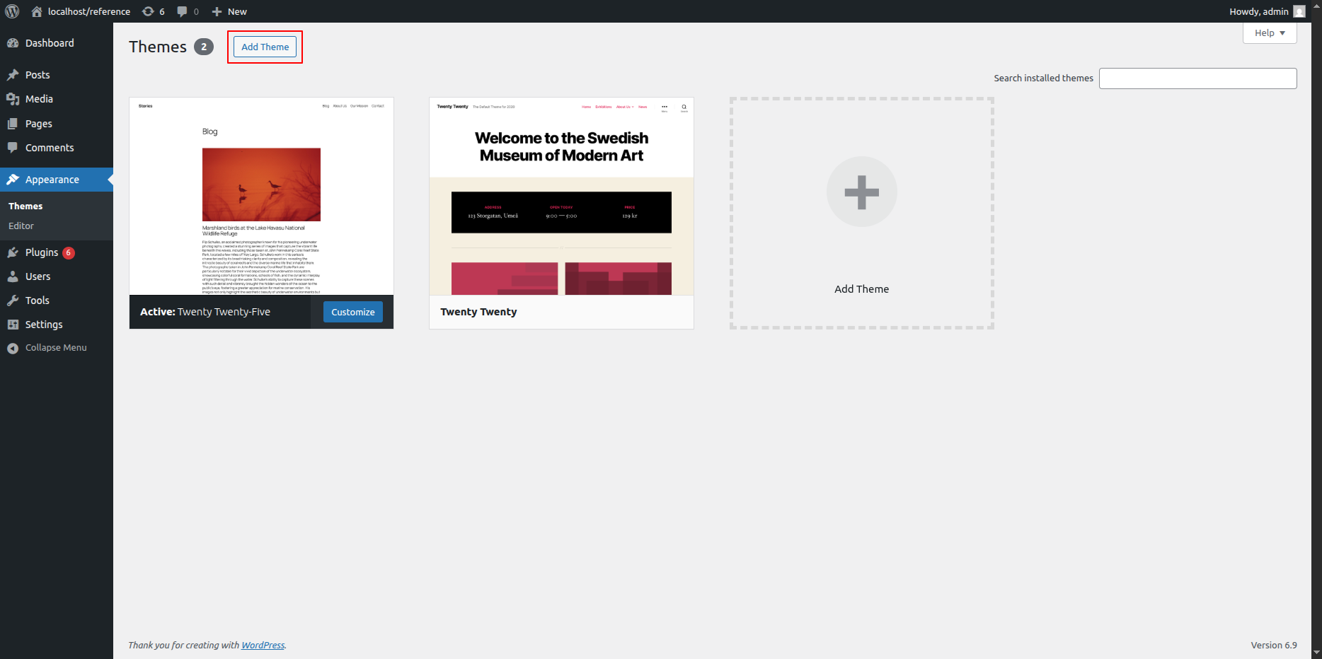
Task: Focus the Search installed themes field
Action: (1197, 78)
